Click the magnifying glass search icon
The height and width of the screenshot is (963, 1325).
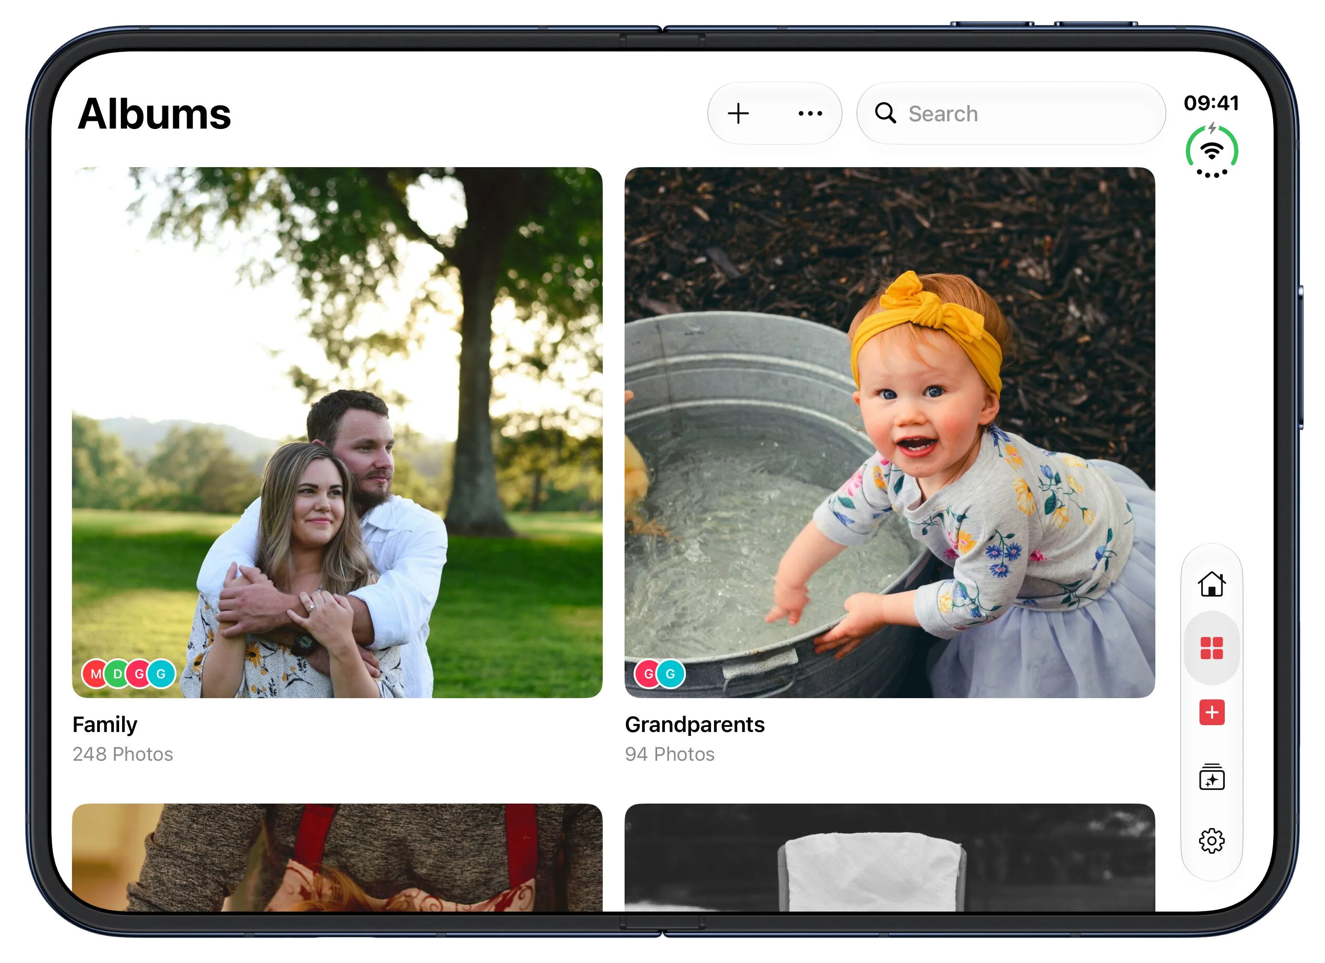(885, 113)
